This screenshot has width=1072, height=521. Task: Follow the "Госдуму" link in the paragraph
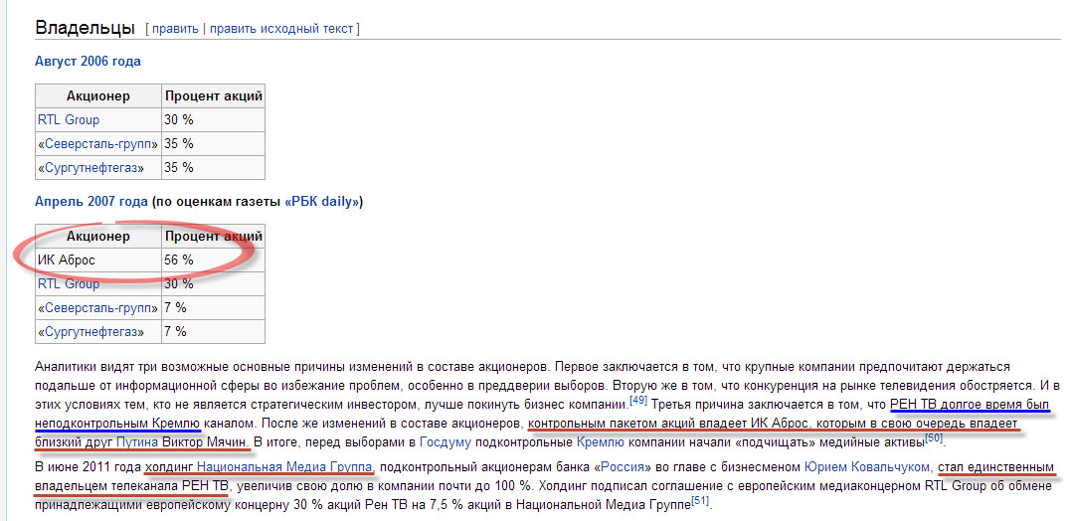coord(440,441)
